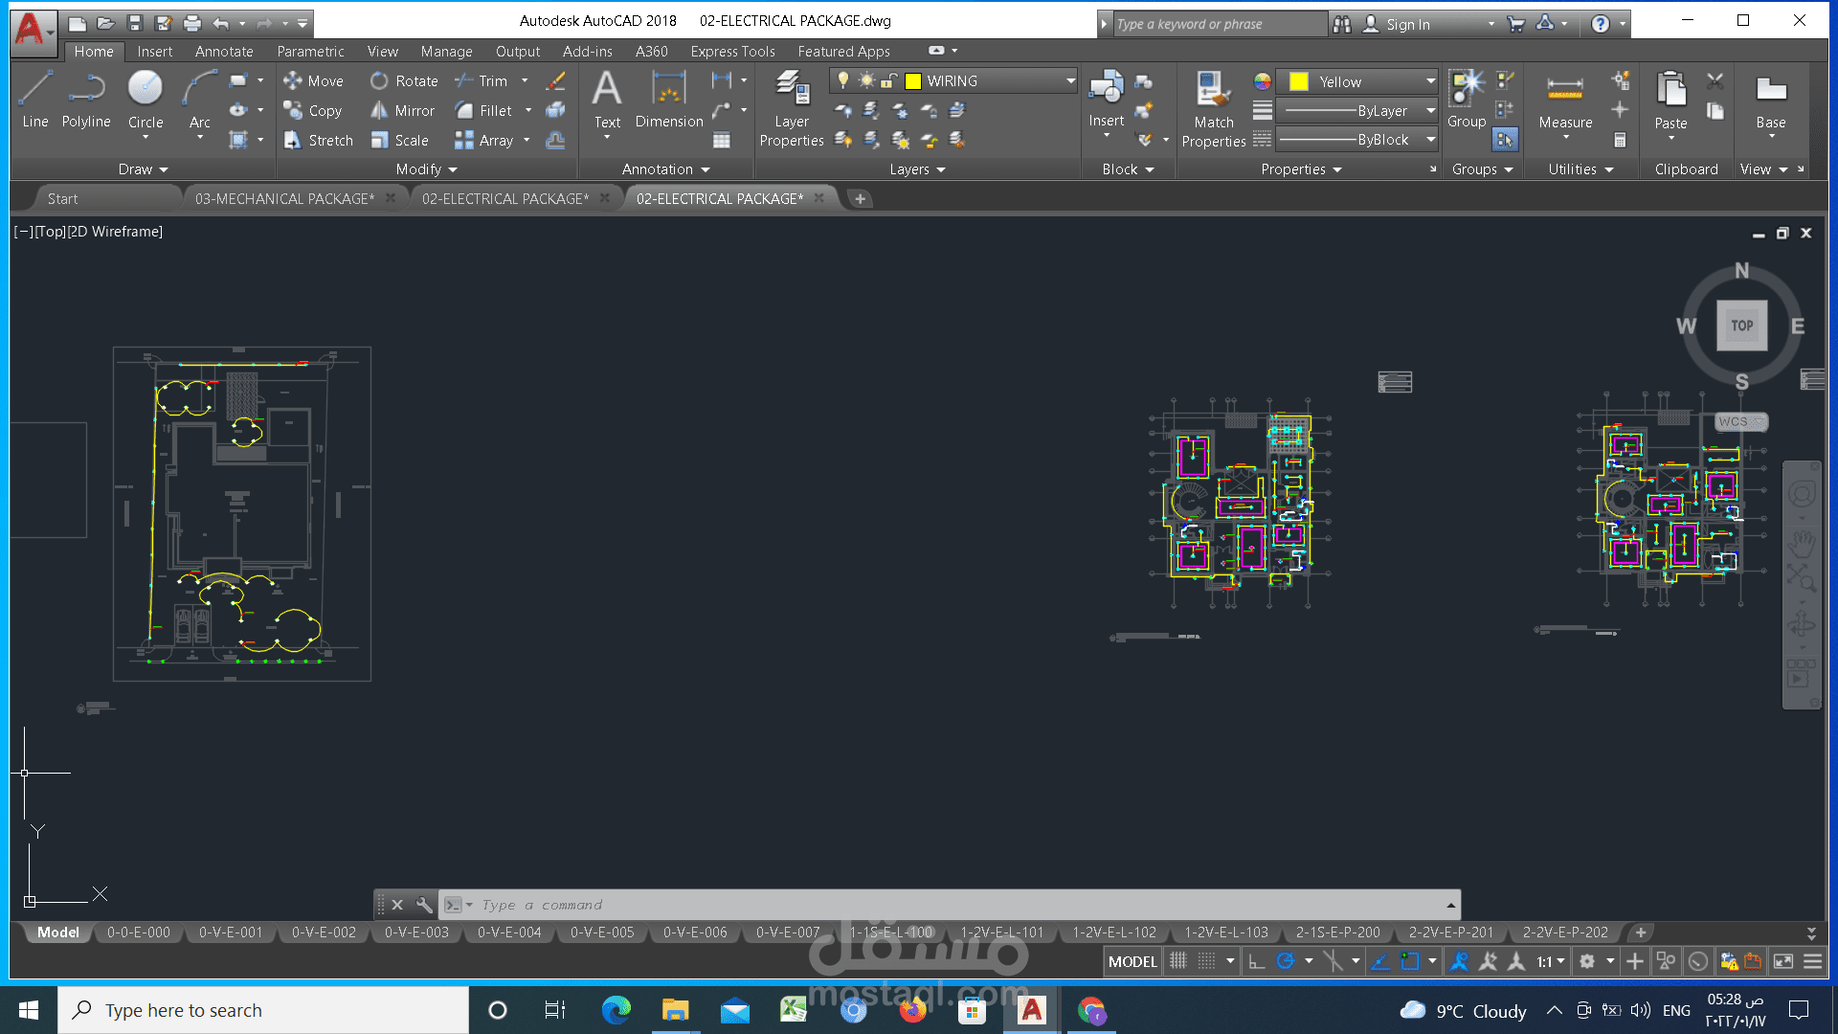
Task: Click the Object Color wheel icon
Action: [x=1263, y=81]
